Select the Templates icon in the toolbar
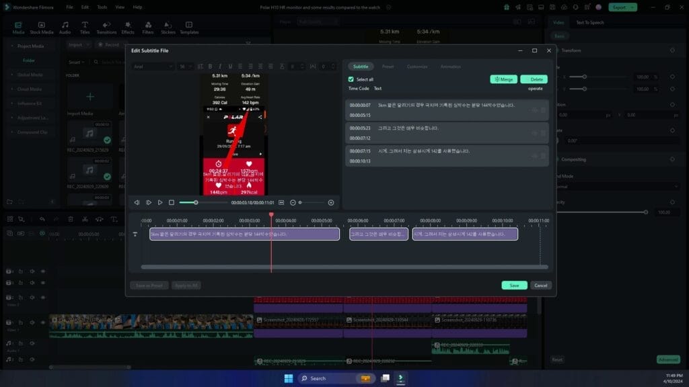Image resolution: width=689 pixels, height=387 pixels. [x=189, y=27]
